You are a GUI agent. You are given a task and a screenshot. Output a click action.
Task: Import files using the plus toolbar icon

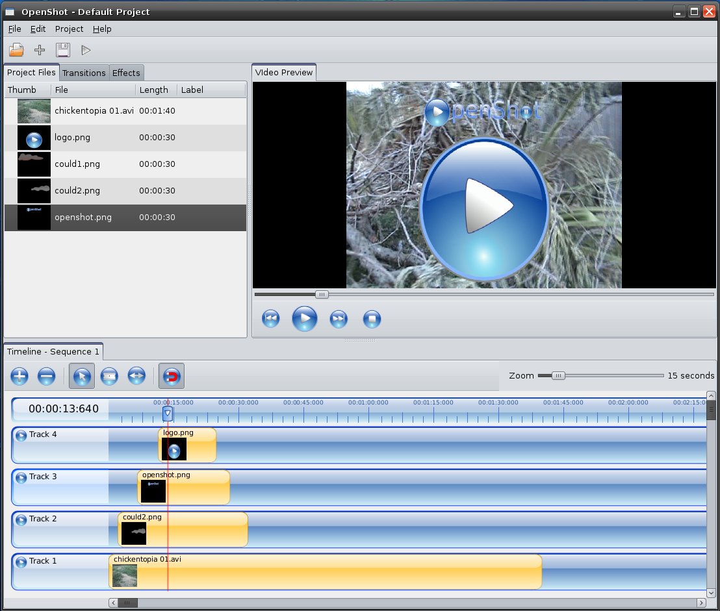[x=39, y=50]
